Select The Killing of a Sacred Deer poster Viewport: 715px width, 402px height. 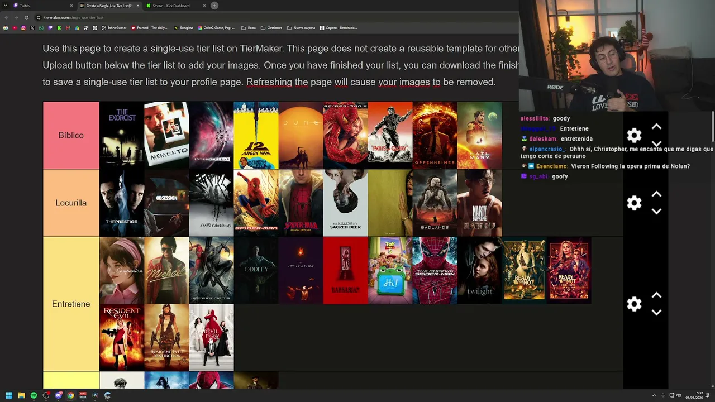(345, 203)
